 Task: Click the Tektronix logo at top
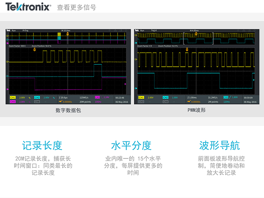(28, 7)
